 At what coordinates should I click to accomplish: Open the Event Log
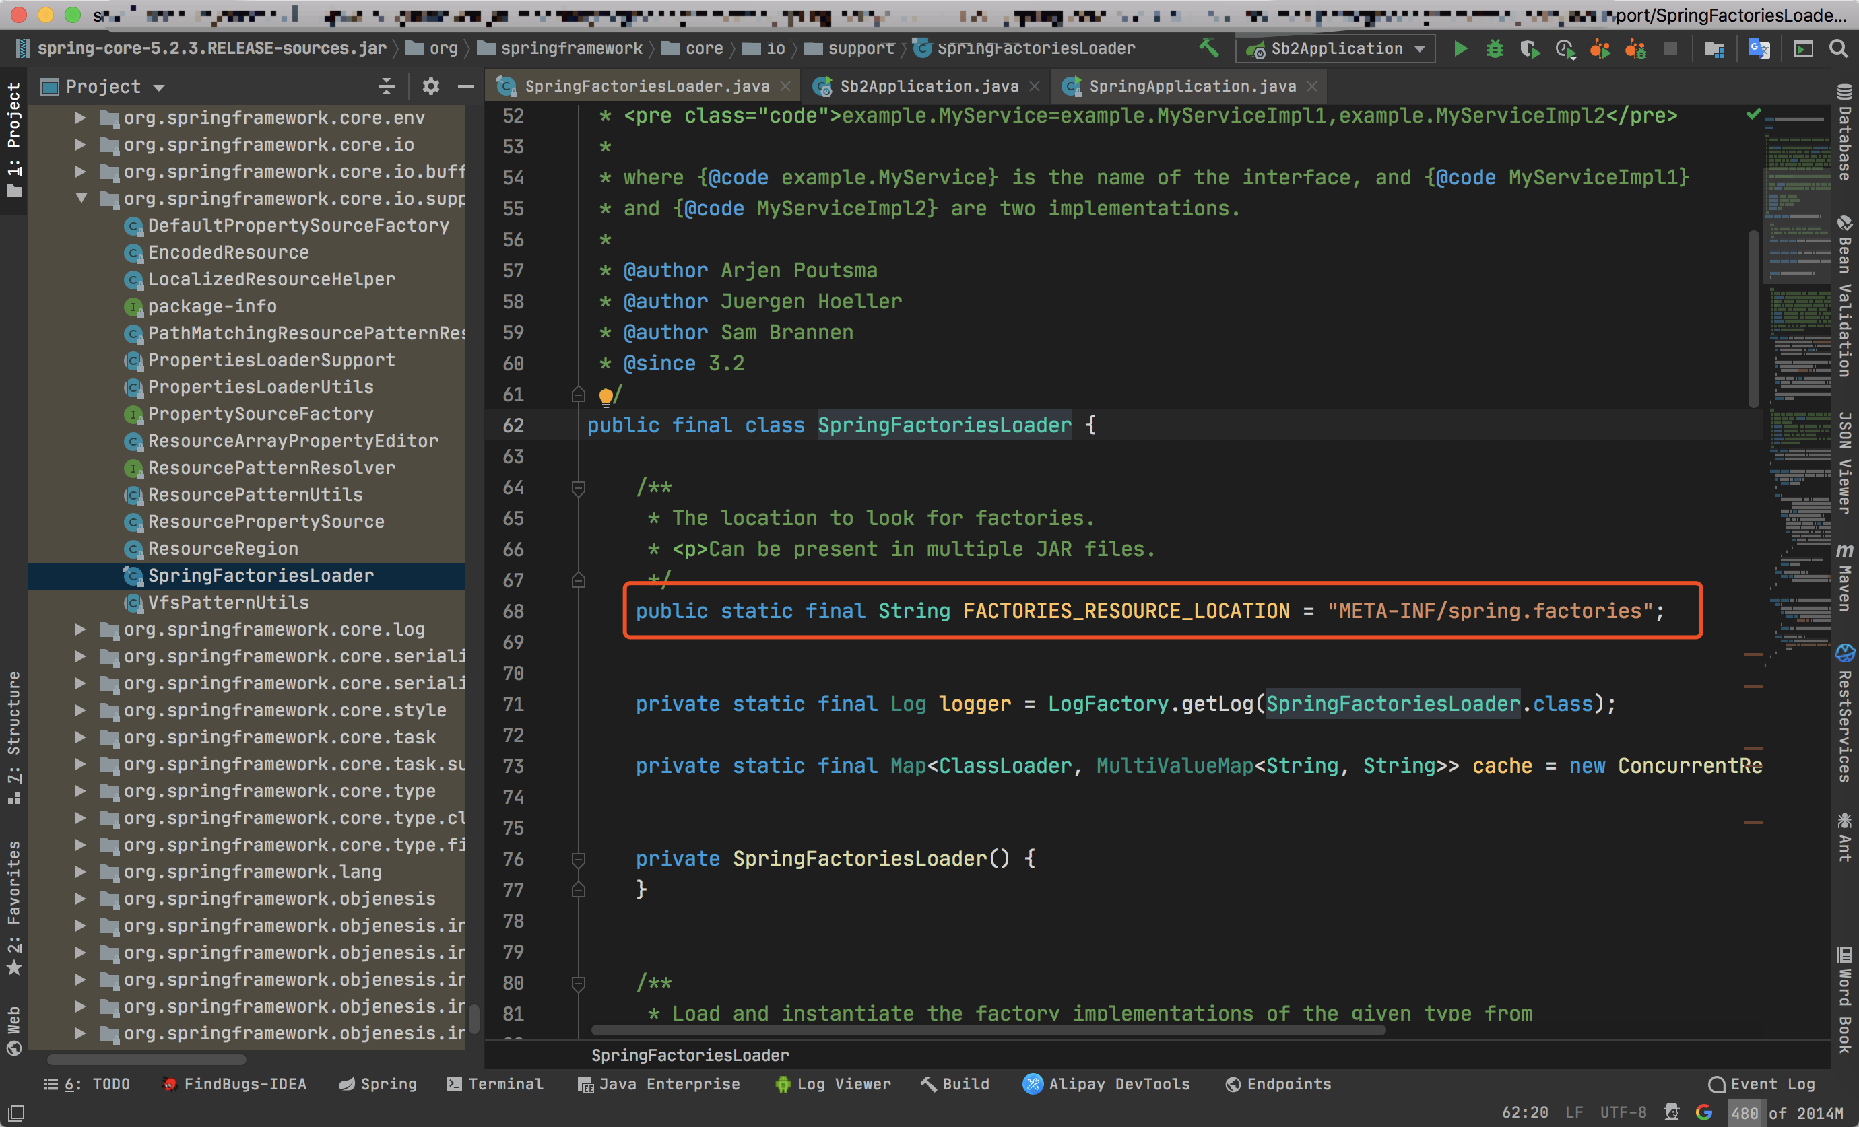(1762, 1084)
